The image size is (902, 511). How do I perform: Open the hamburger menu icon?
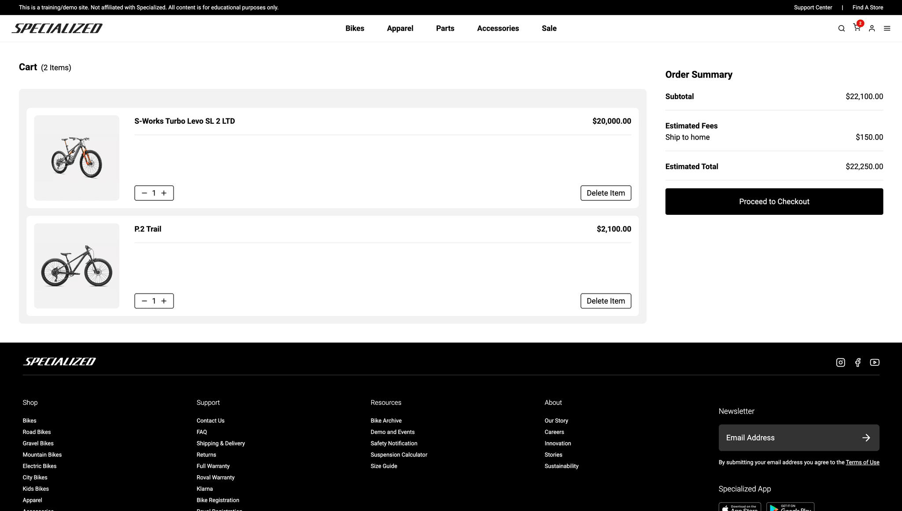[887, 29]
